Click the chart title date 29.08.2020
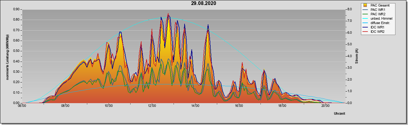408x125 pixels. click(203, 3)
